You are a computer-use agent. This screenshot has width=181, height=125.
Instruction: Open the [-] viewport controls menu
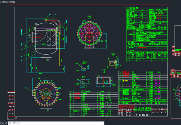(x=1, y=2)
